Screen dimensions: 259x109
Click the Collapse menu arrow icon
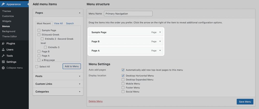(3, 68)
